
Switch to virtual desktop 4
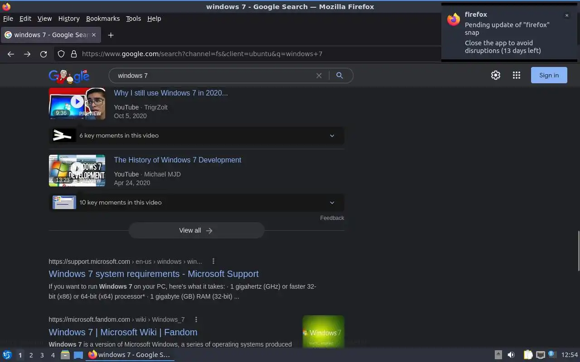pyautogui.click(x=53, y=355)
